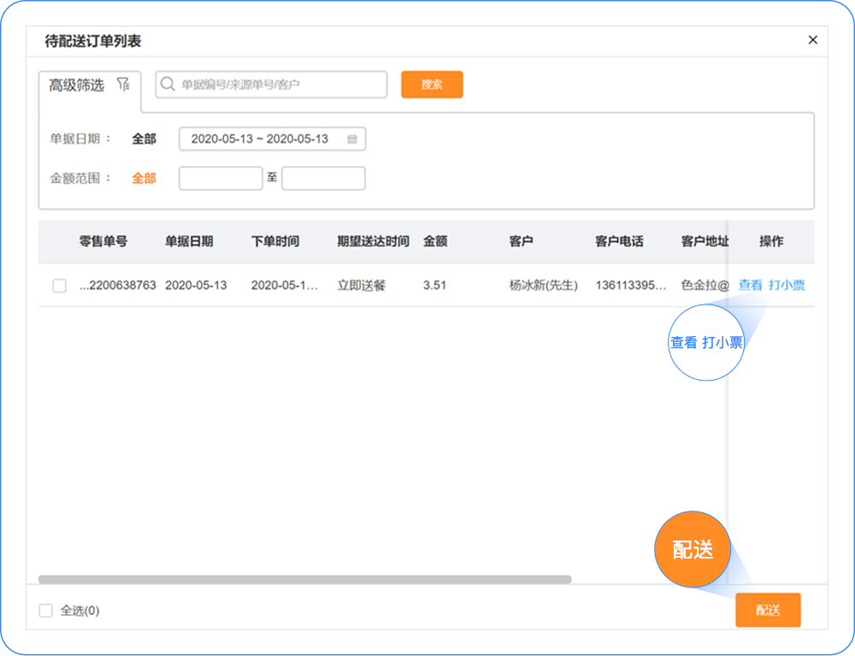Click the 立即送餐 cell

pos(361,285)
